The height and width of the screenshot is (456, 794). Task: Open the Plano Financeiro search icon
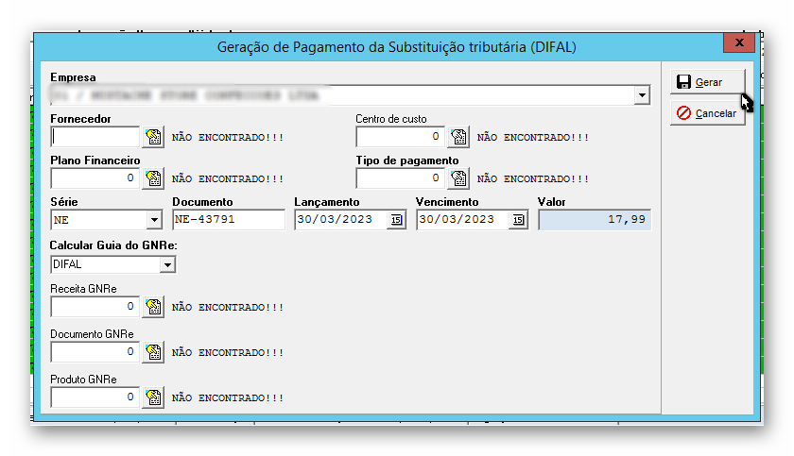pyautogui.click(x=153, y=178)
